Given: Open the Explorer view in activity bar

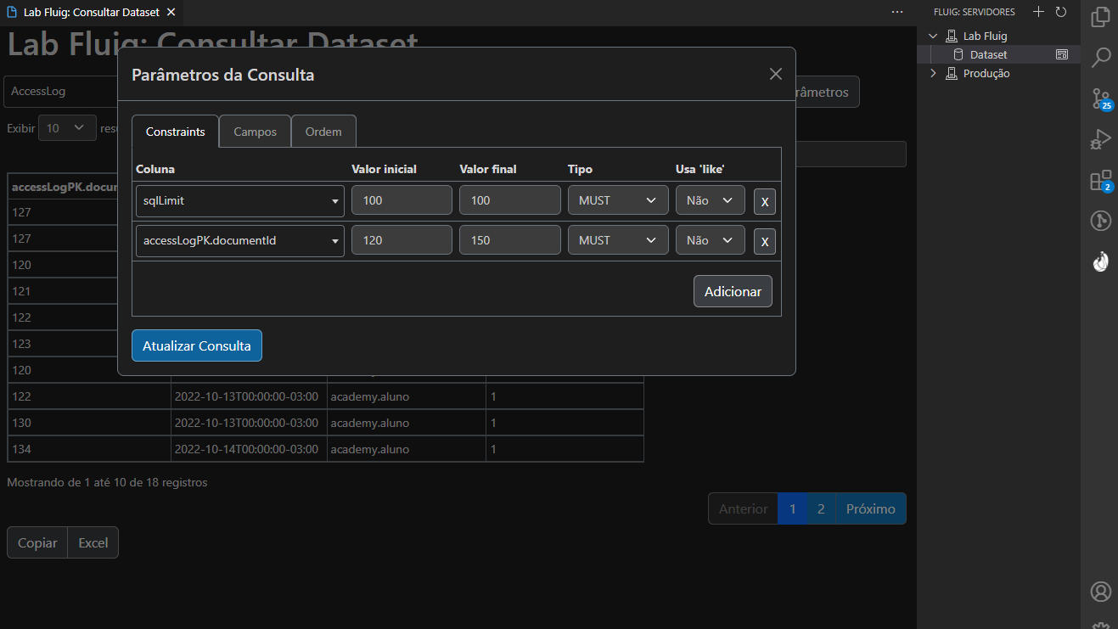Looking at the screenshot, I should 1101,16.
